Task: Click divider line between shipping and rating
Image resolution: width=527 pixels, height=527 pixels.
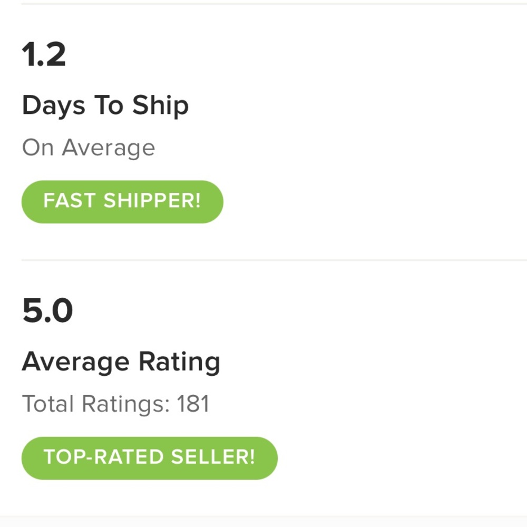Action: (274, 260)
